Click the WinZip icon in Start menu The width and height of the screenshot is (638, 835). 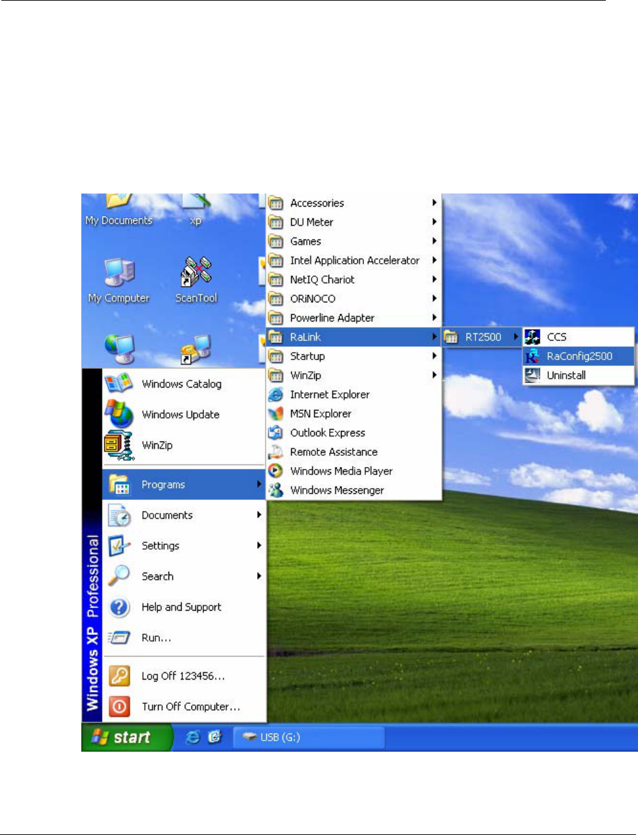(x=119, y=445)
